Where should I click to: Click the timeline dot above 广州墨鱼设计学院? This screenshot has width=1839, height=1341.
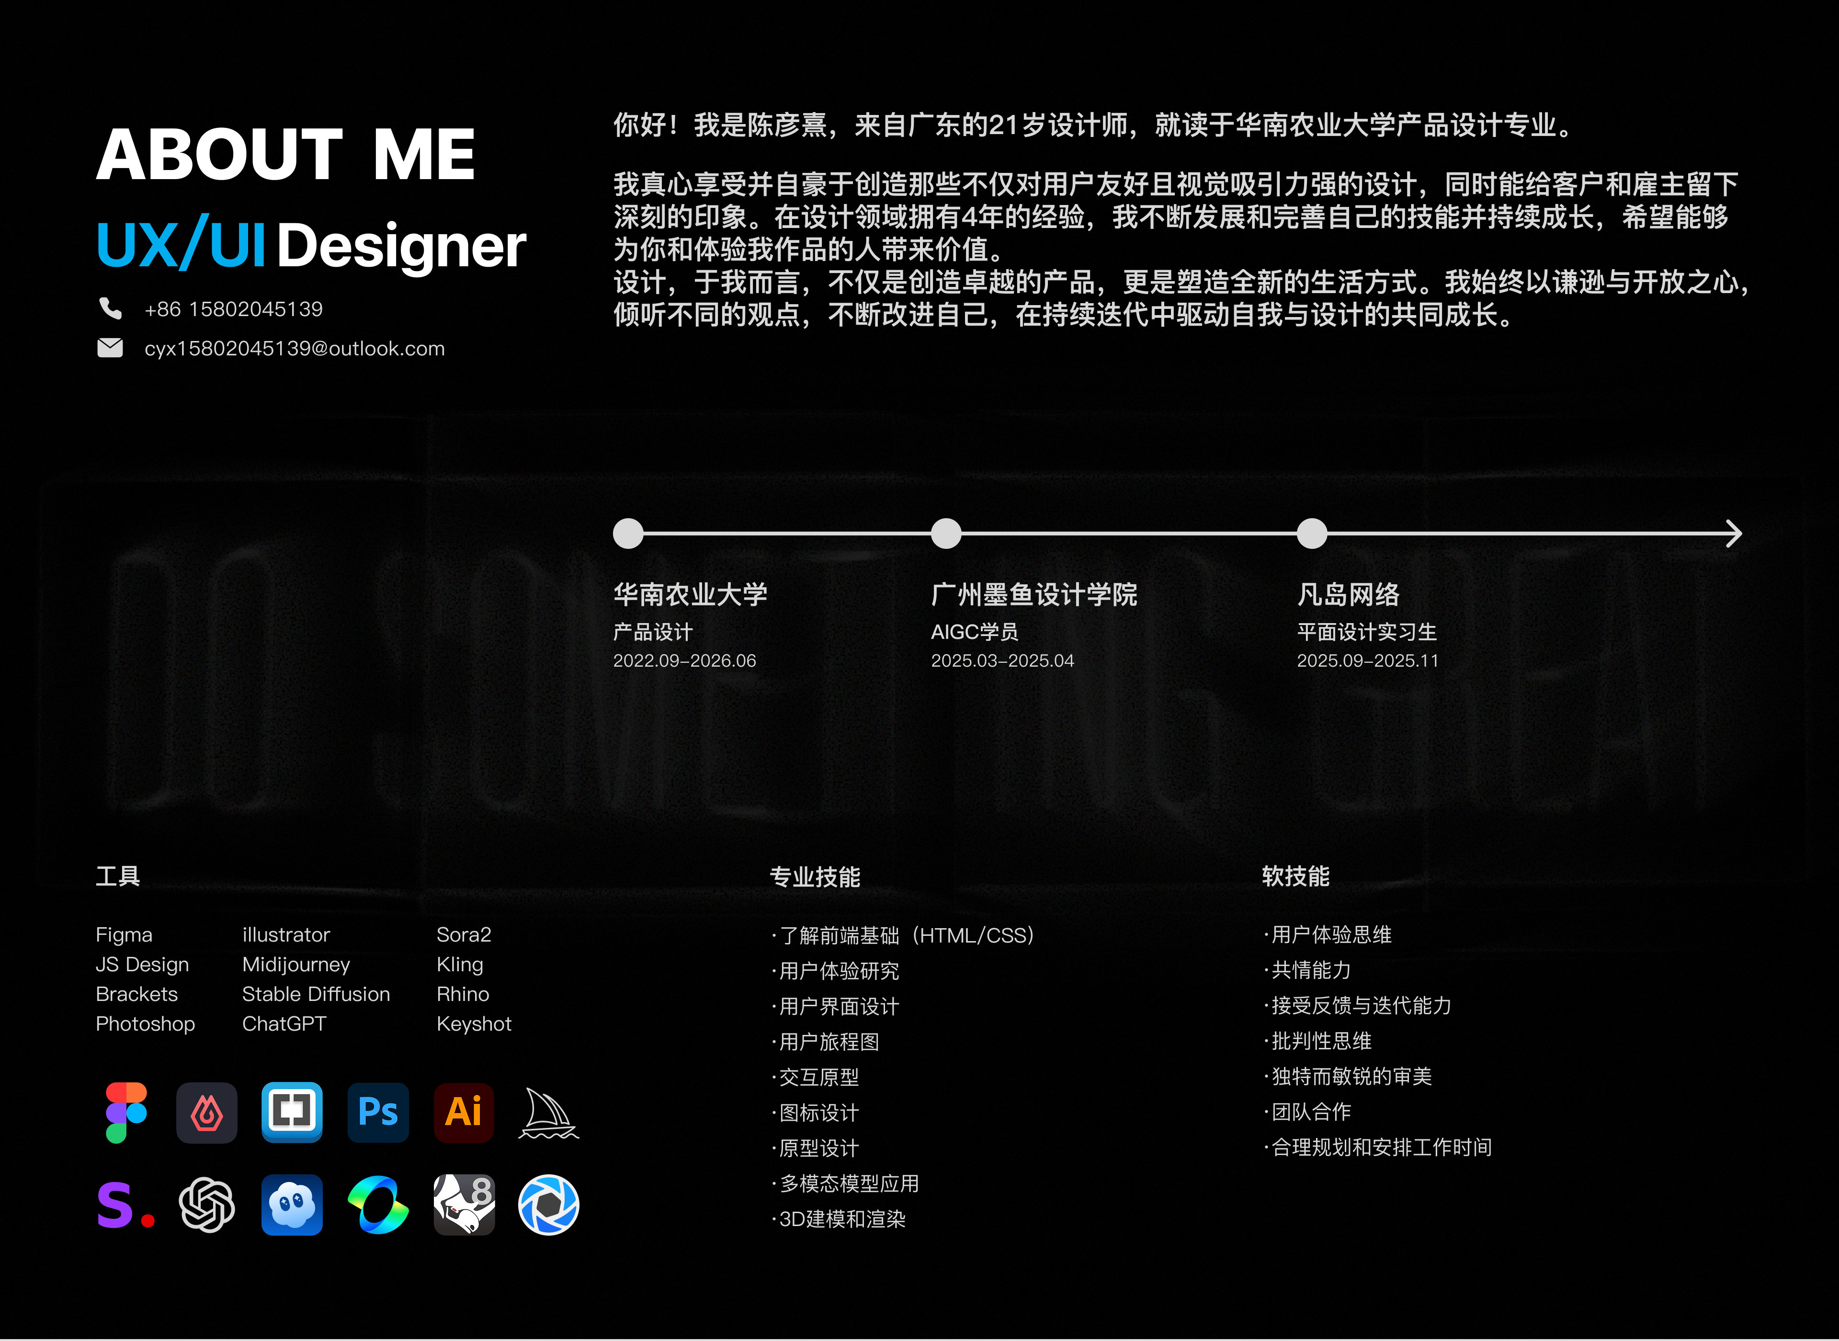tap(945, 534)
